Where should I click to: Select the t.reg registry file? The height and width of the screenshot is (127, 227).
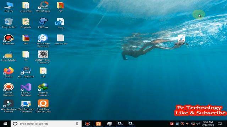point(60,23)
